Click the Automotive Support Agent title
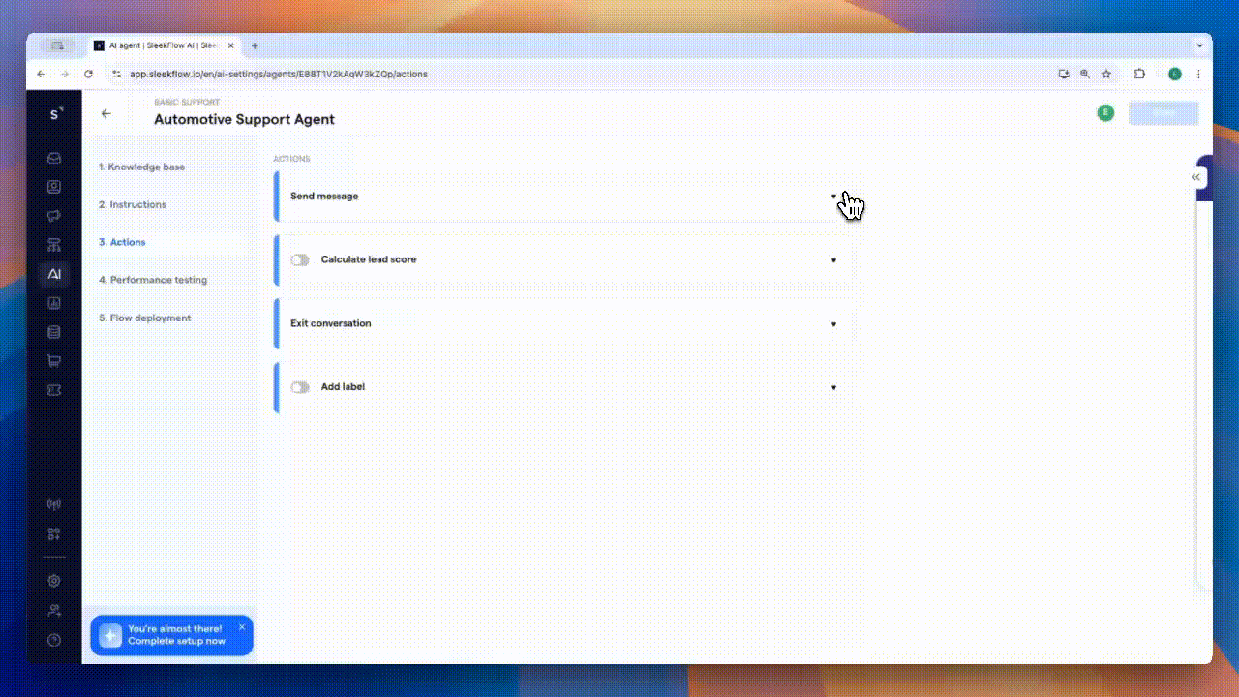This screenshot has height=697, width=1239. tap(244, 119)
